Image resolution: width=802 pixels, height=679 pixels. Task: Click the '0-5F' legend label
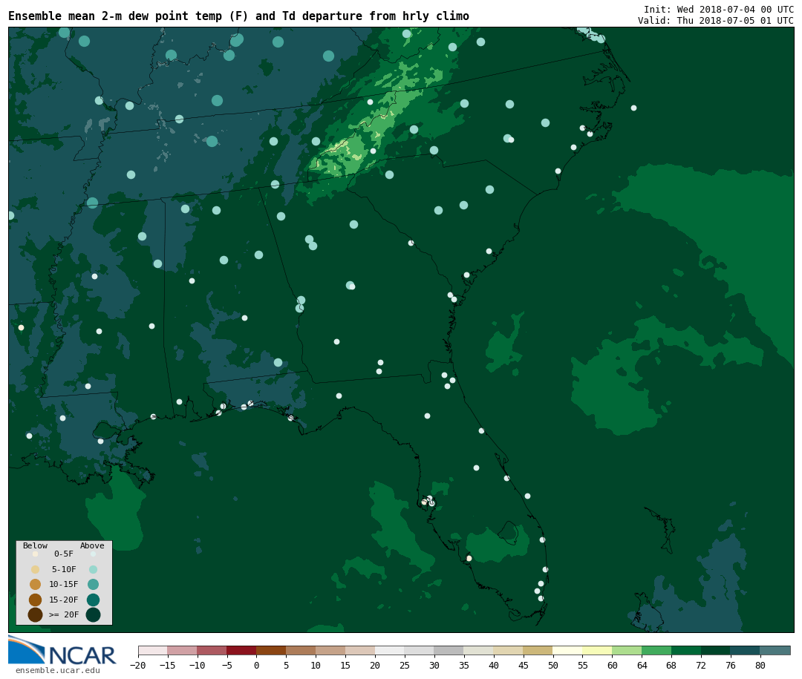(x=64, y=554)
